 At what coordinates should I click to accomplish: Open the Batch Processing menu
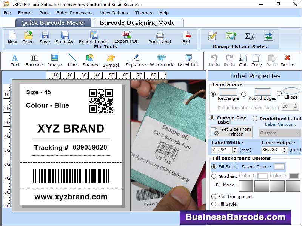click(x=74, y=13)
